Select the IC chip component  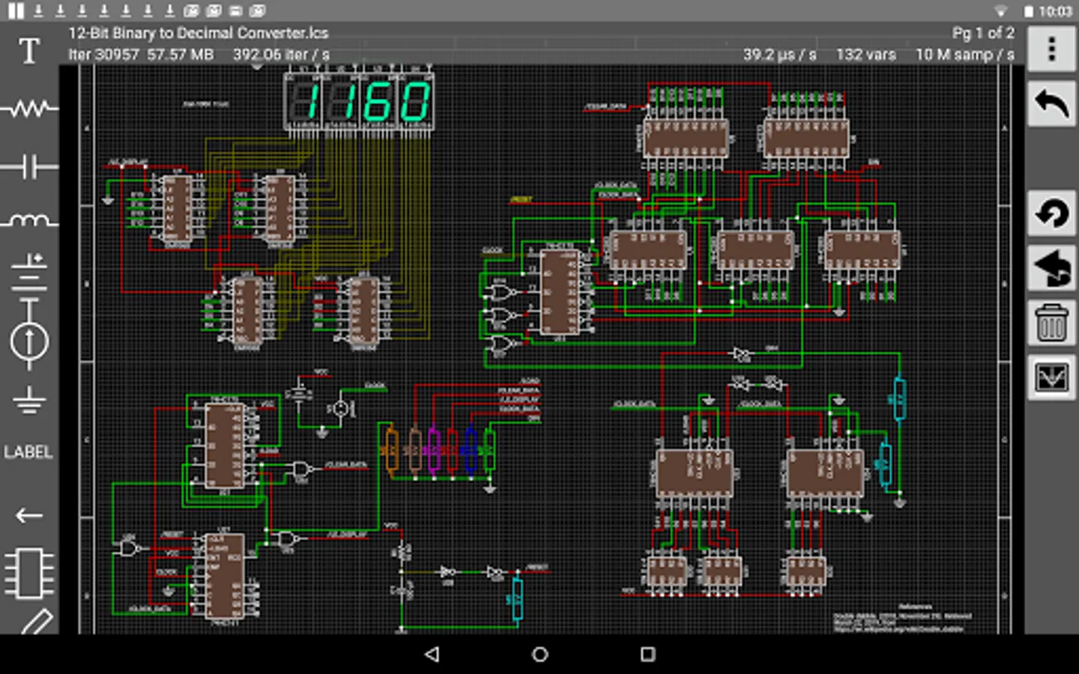click(x=28, y=574)
